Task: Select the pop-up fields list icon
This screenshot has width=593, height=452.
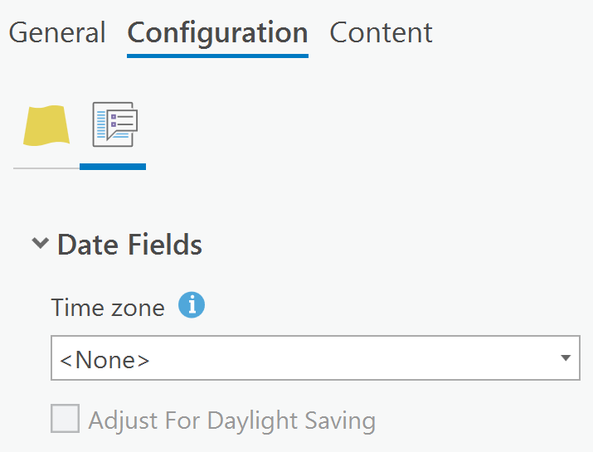Action: click(114, 126)
